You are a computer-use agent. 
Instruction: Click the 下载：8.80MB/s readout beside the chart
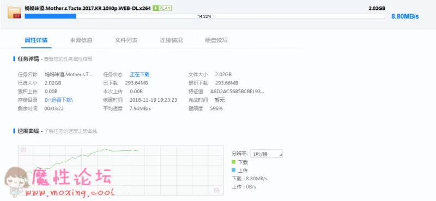coord(250,179)
